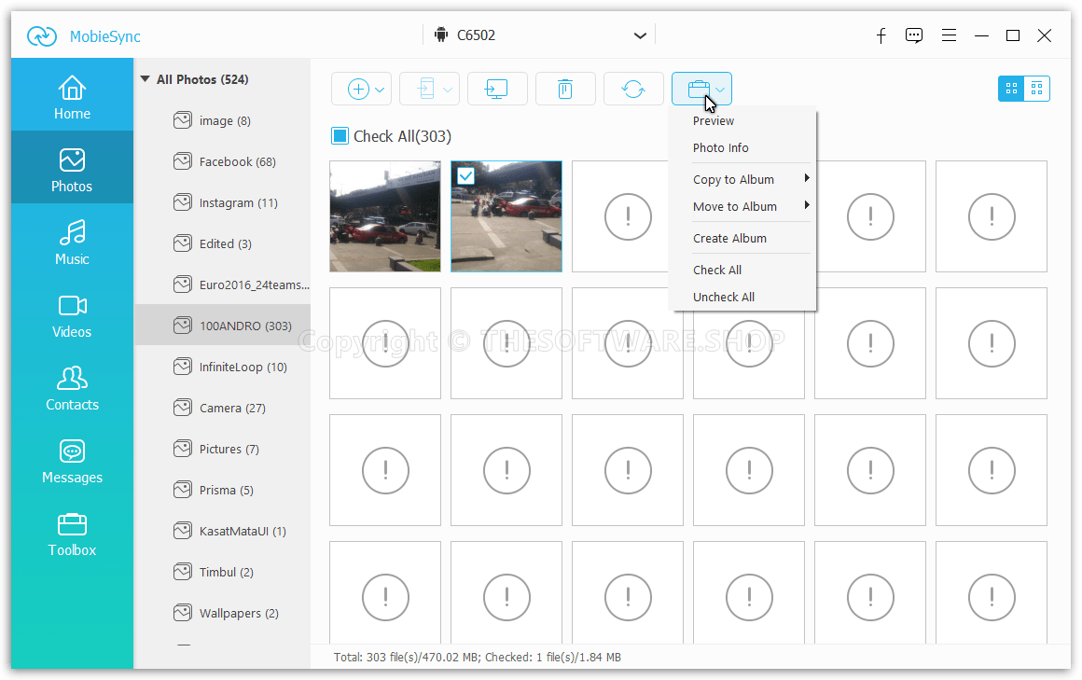Collapse the All Photos (524) tree
Viewport: 1082px width, 680px height.
(145, 79)
